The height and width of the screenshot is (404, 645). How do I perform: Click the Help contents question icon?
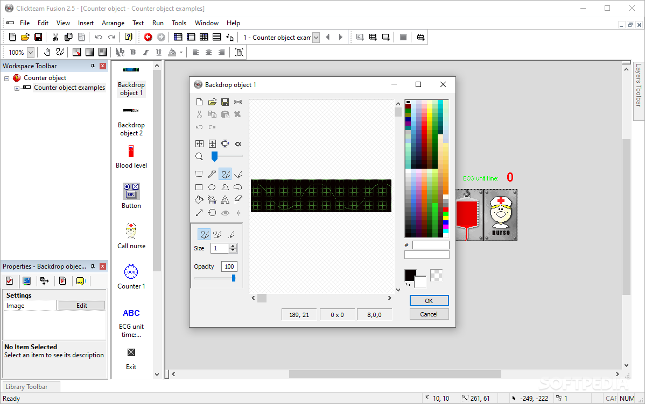pyautogui.click(x=128, y=38)
